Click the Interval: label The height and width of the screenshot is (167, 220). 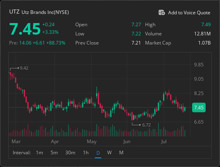(x=22, y=152)
